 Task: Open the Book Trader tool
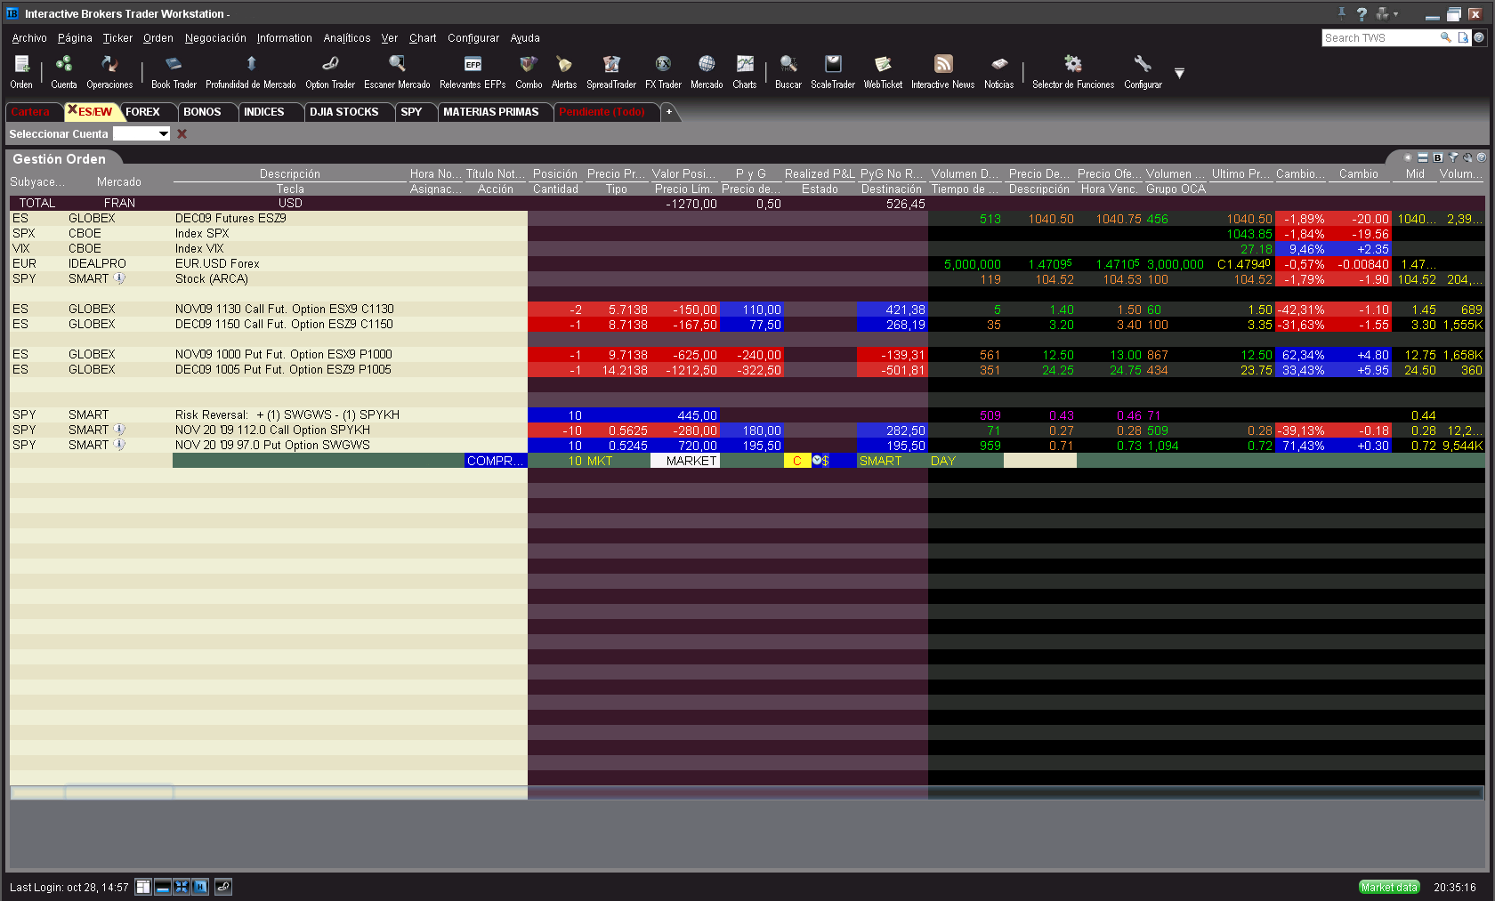pos(174,71)
